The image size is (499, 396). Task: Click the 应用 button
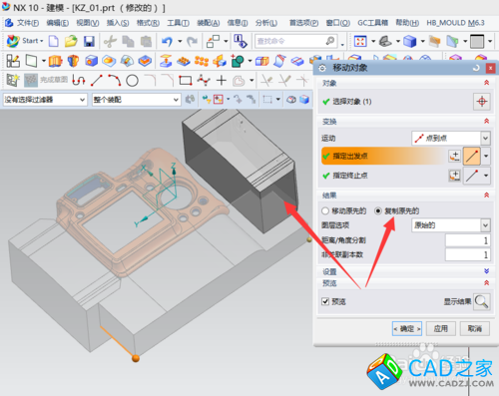(x=441, y=328)
